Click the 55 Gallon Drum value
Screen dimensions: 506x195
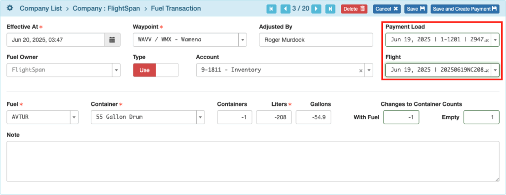coord(120,117)
